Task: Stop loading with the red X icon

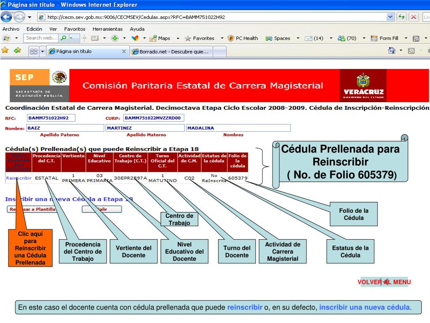Action: click(x=414, y=17)
